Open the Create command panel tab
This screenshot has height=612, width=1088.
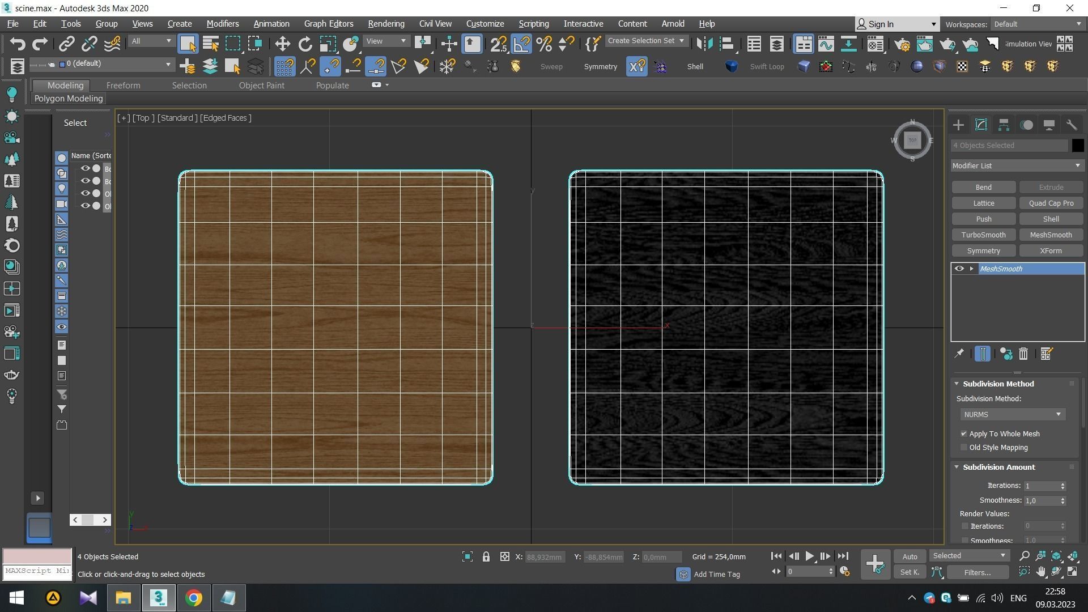[958, 125]
